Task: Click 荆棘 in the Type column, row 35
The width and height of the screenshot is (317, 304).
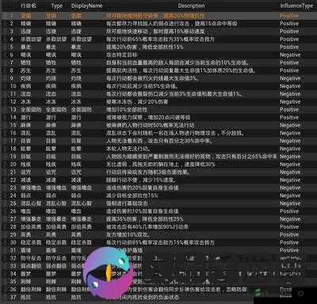Action: tap(51, 282)
